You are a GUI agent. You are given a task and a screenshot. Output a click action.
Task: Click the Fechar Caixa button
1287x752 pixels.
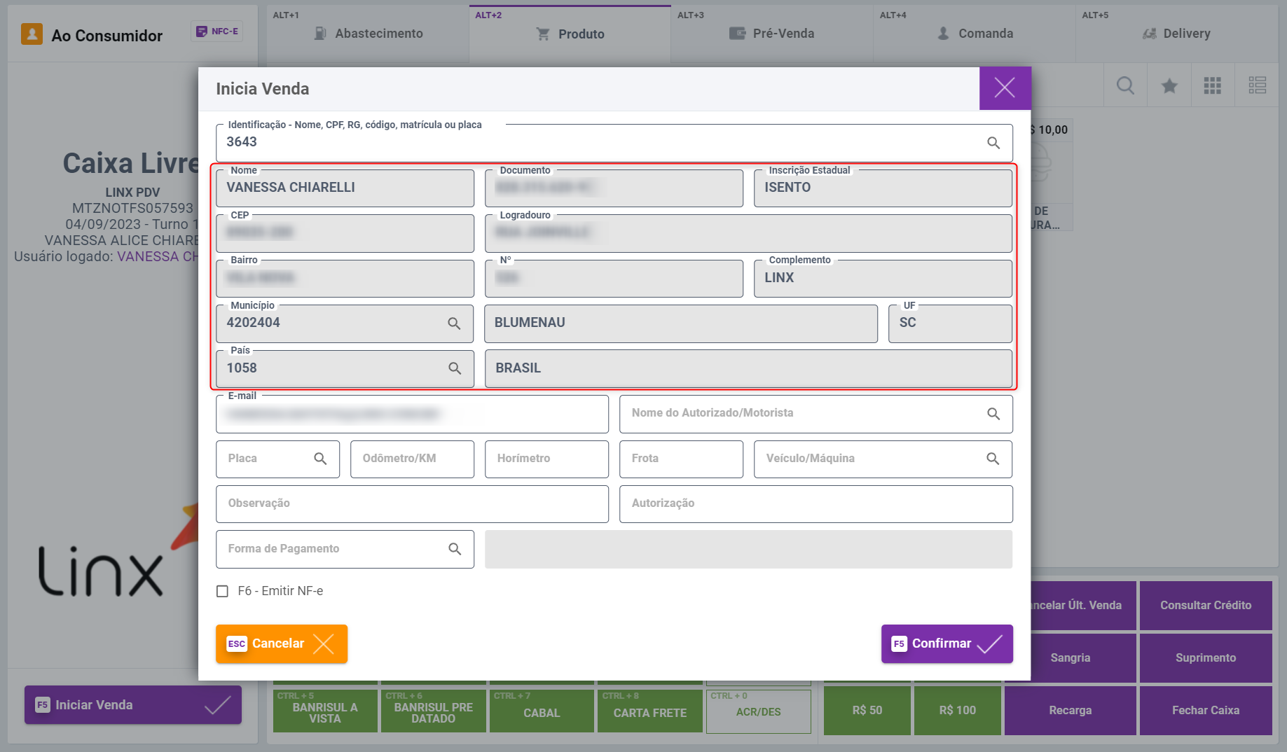(1205, 710)
